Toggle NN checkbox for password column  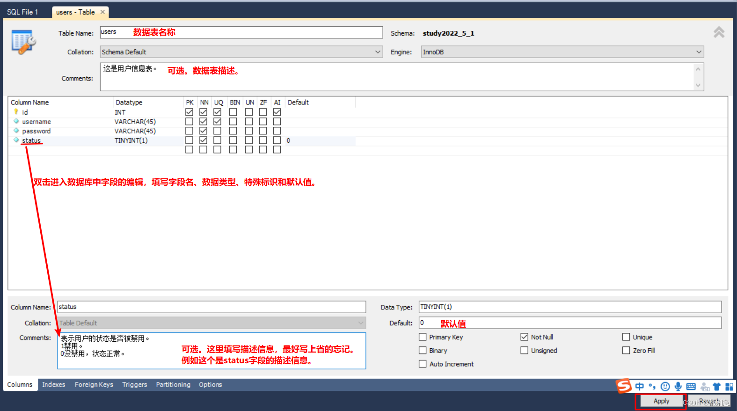[203, 131]
